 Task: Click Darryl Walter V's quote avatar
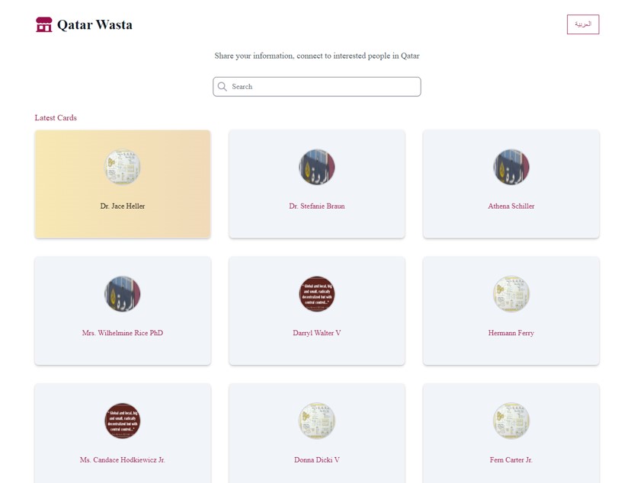317,294
